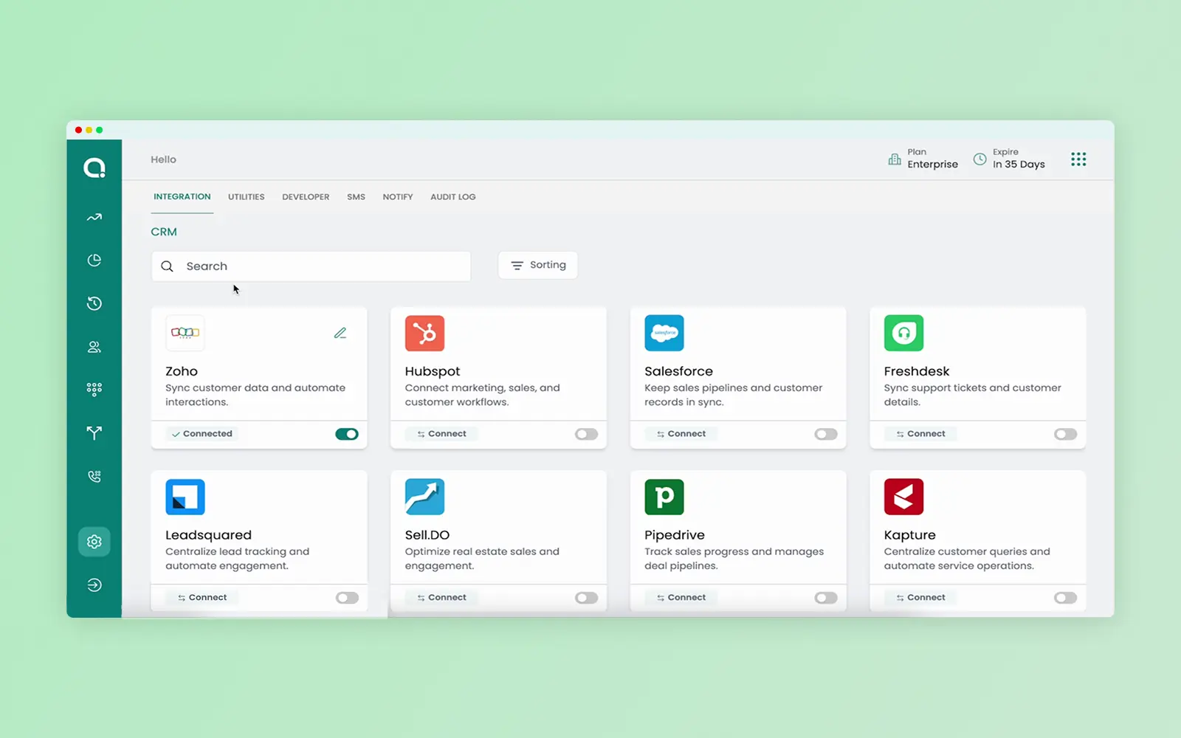Open the settings gear icon in sidebar
This screenshot has height=738, width=1181.
tap(94, 542)
